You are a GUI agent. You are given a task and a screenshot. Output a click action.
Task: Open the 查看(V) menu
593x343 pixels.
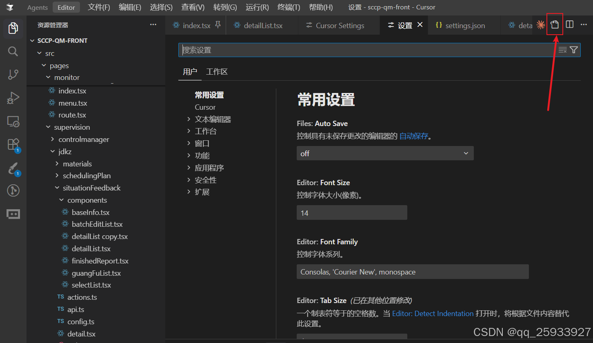(193, 7)
